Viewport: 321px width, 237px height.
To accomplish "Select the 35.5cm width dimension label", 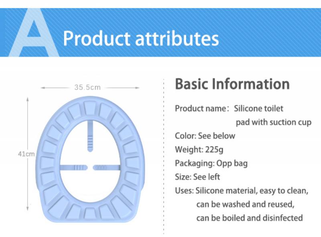I will pos(87,87).
